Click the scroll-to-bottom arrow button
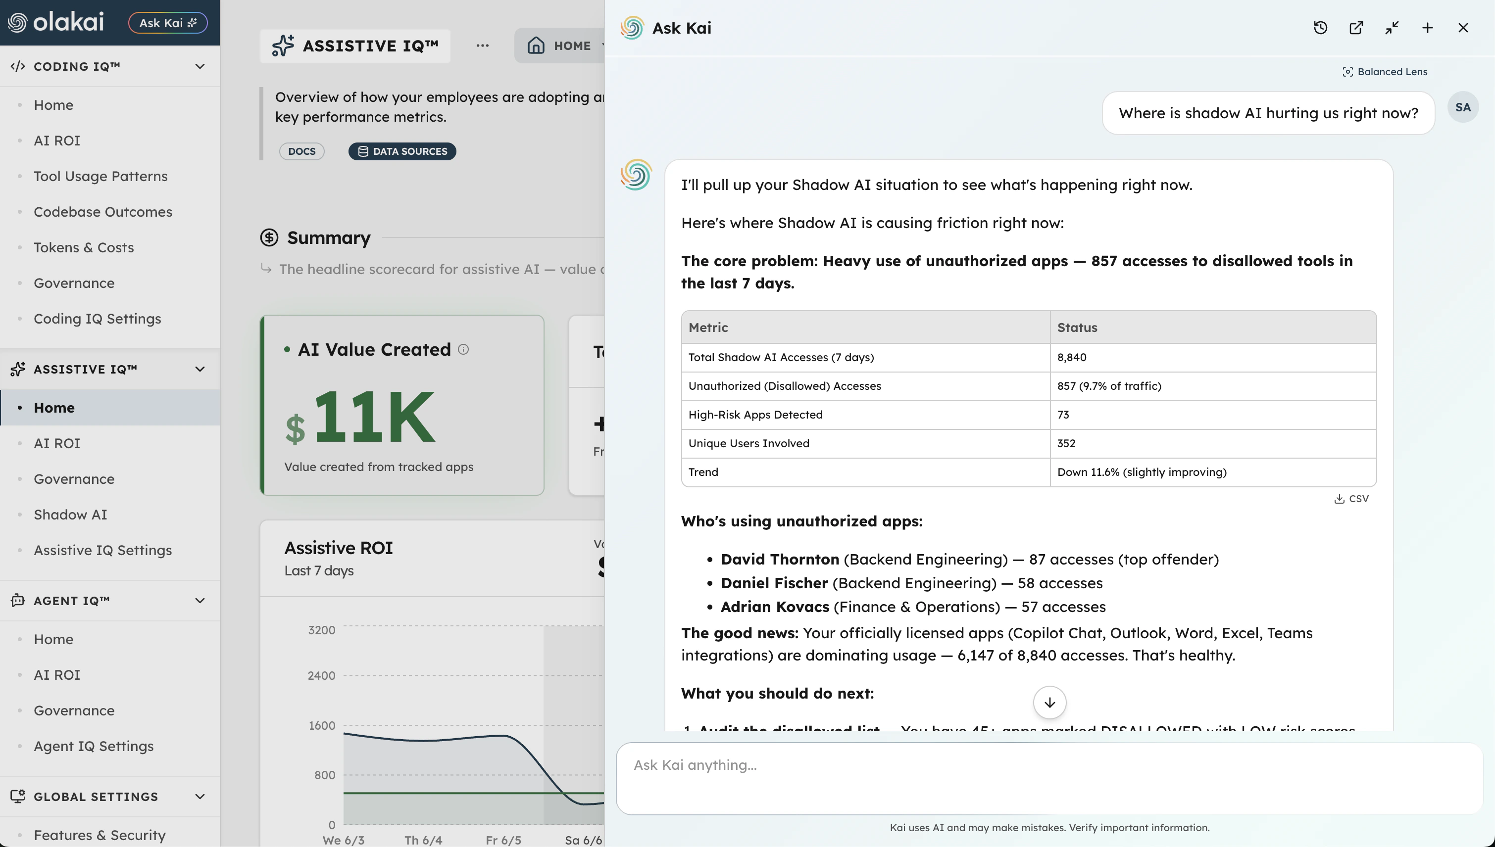Screen dimensions: 1495x847 (1049, 703)
